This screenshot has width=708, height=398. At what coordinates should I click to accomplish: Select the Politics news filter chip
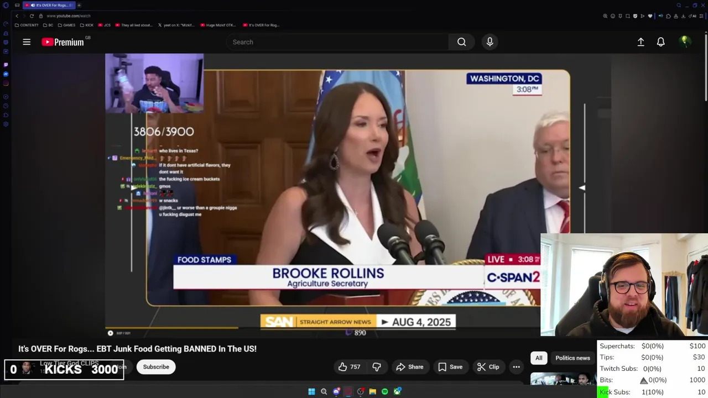coord(572,358)
